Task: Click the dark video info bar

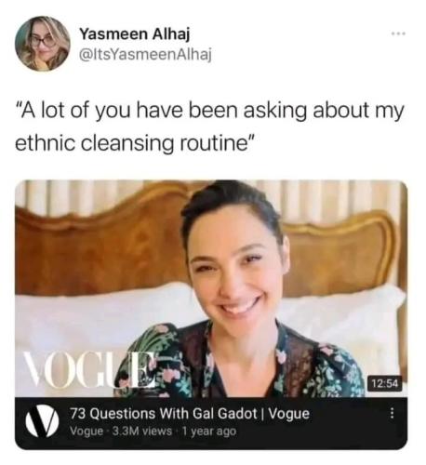Action: coord(211,423)
